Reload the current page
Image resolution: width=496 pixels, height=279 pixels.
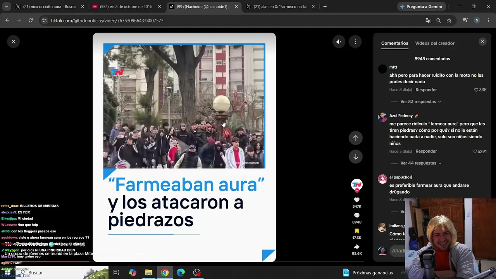[31, 21]
